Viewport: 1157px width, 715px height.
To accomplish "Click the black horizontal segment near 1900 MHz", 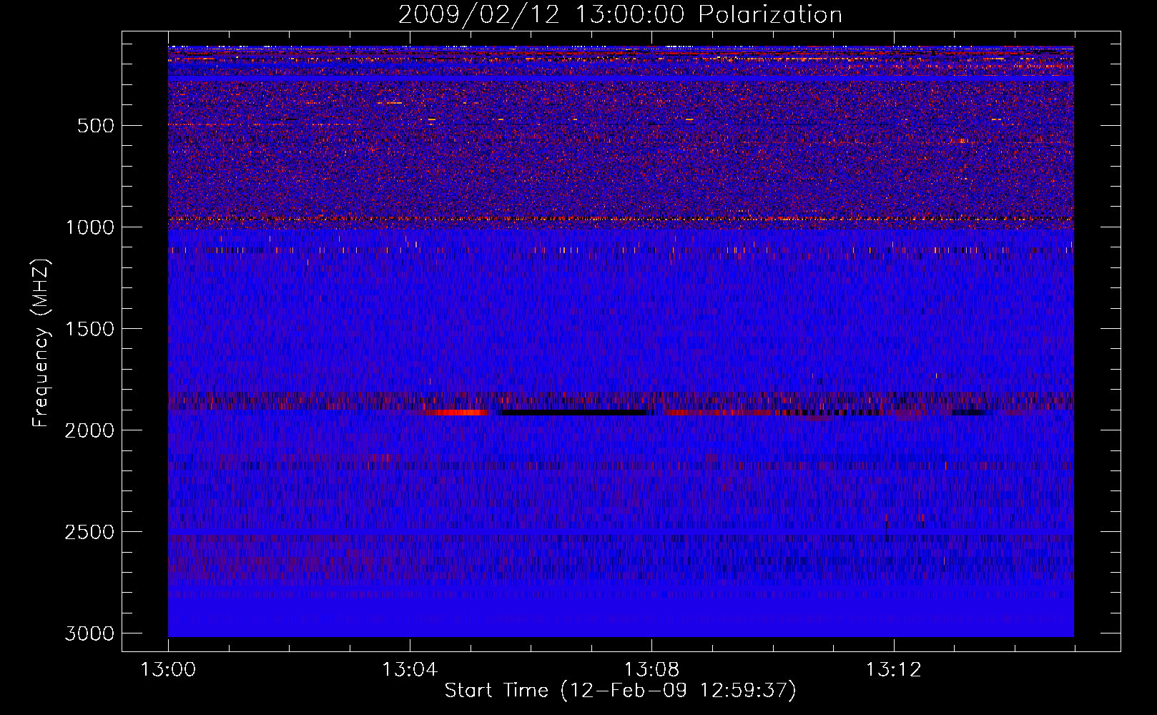I will click(x=572, y=412).
